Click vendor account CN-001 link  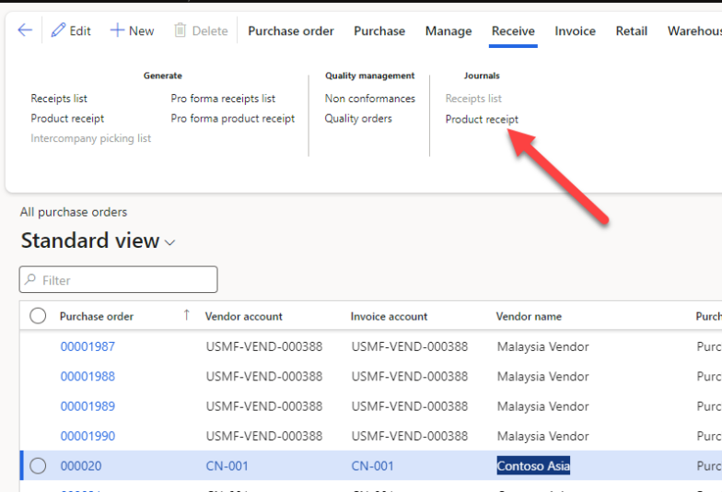point(227,466)
